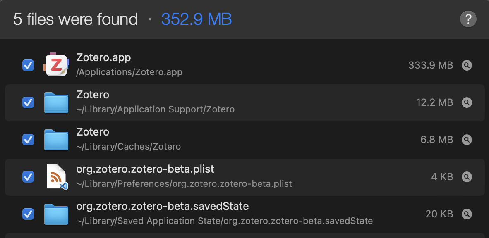Click the help question mark icon

(x=468, y=19)
